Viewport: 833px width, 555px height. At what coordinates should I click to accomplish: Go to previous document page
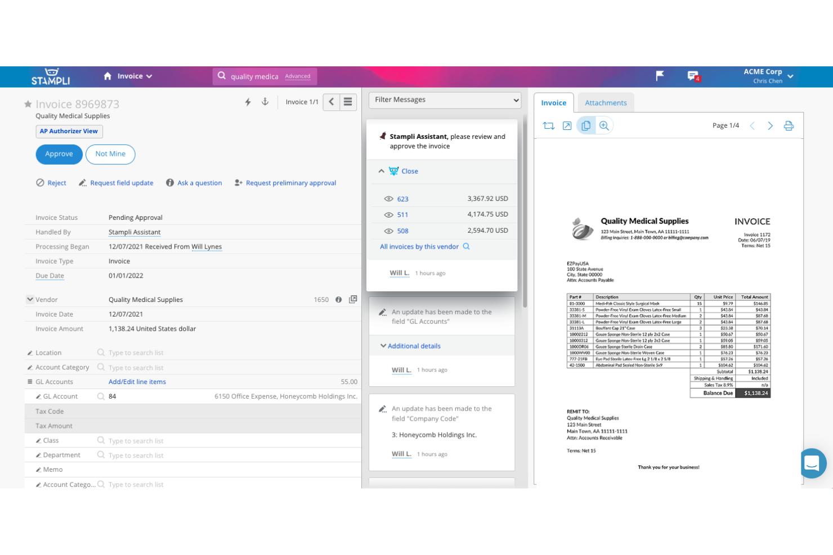(752, 126)
